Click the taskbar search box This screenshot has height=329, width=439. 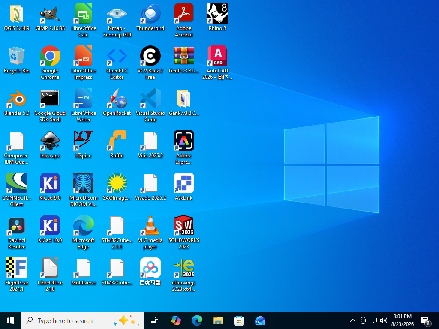pyautogui.click(x=82, y=320)
